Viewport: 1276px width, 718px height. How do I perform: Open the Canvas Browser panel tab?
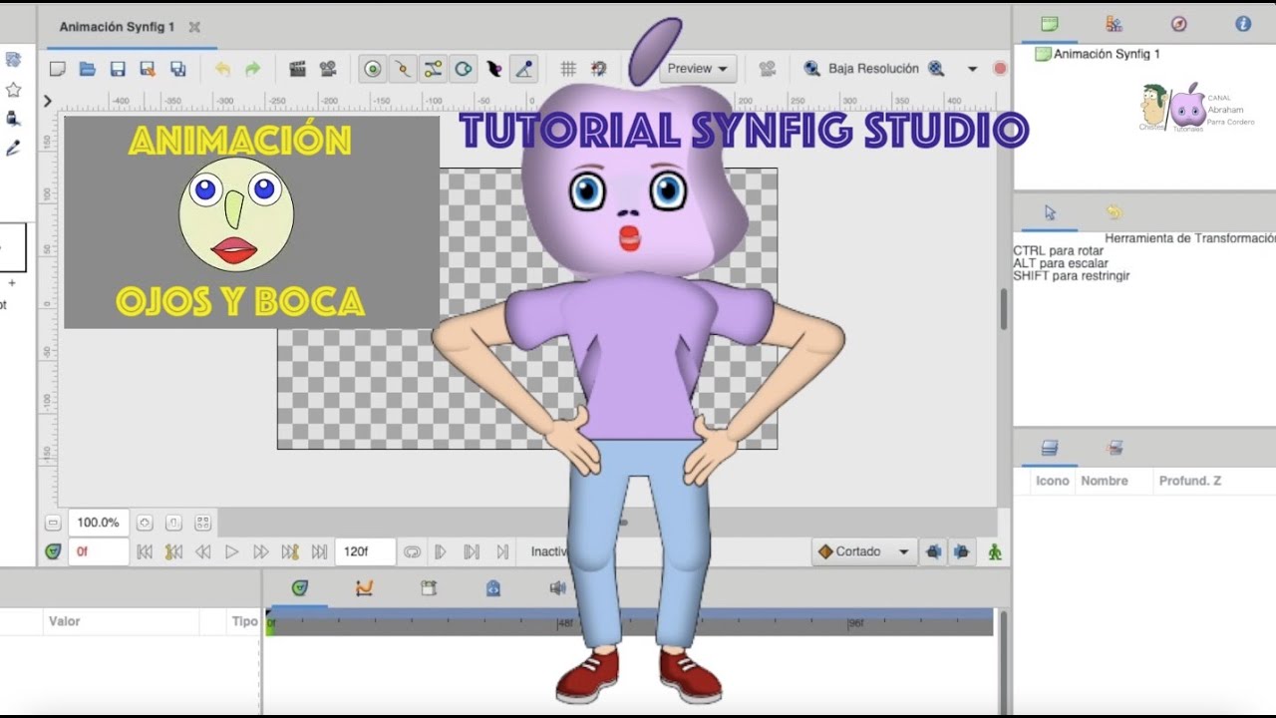pos(1049,24)
